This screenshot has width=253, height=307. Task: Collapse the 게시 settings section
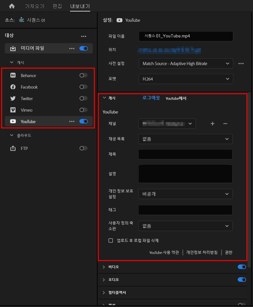[104, 98]
